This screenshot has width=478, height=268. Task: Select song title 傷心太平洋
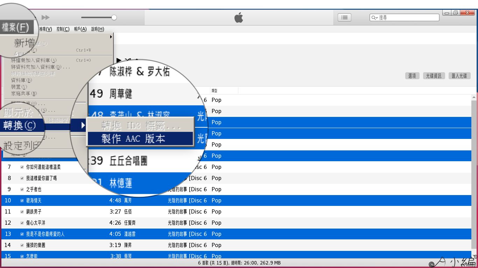pyautogui.click(x=36, y=223)
